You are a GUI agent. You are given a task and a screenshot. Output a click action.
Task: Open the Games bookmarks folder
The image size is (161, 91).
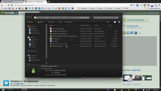(92, 8)
